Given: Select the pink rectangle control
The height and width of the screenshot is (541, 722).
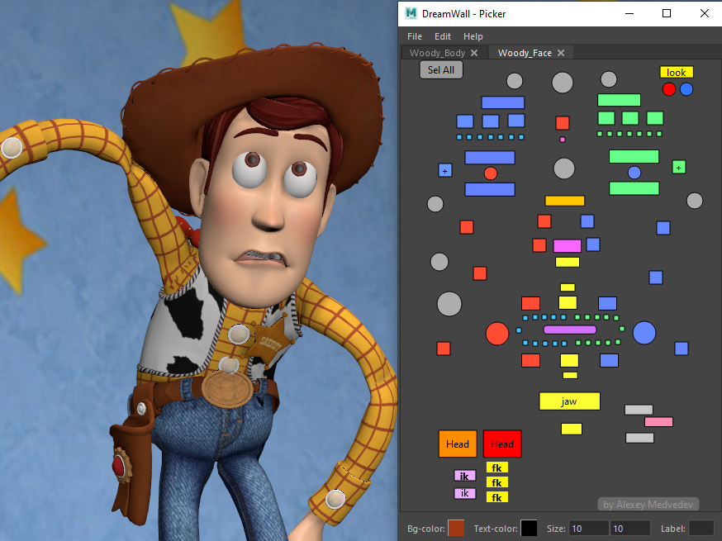Looking at the screenshot, I should [659, 422].
